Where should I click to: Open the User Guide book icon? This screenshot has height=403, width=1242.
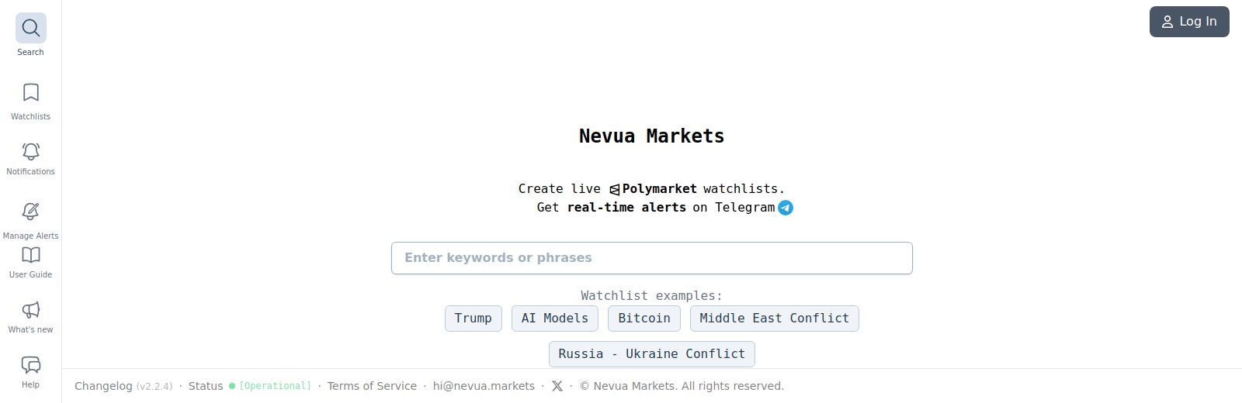point(31,256)
